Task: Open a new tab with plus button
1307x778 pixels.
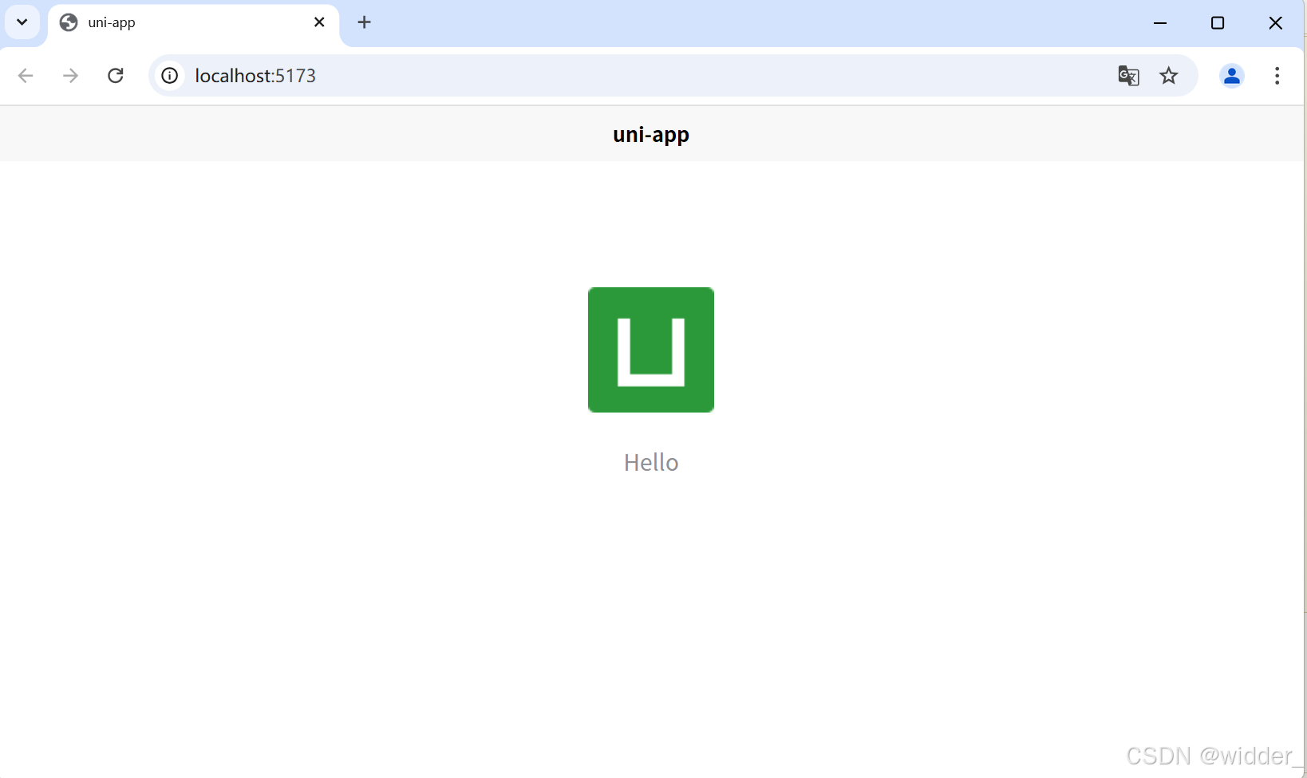Action: point(365,22)
